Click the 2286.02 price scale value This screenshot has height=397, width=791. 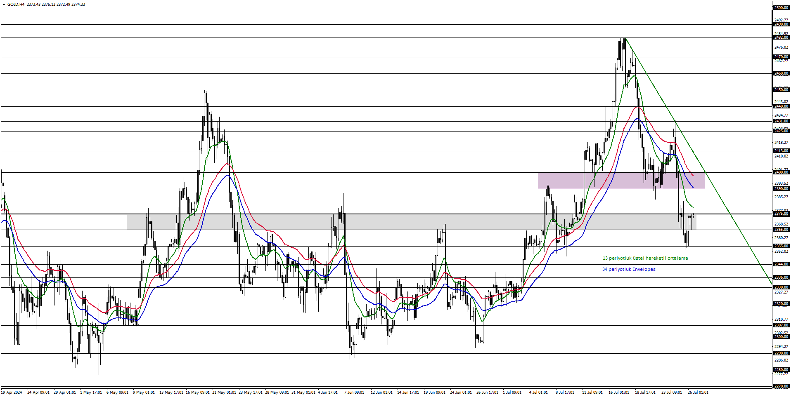point(781,360)
